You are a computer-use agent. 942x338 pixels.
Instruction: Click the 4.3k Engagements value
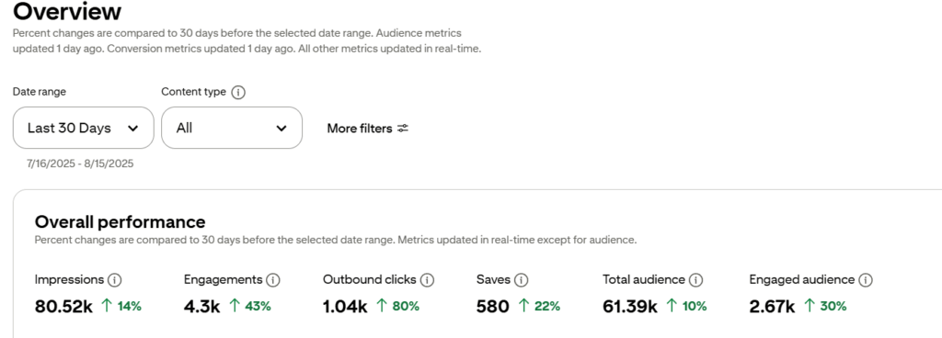[x=202, y=307]
